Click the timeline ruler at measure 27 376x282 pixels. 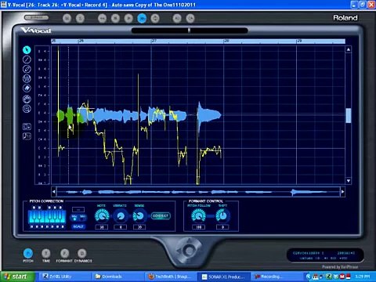154,41
